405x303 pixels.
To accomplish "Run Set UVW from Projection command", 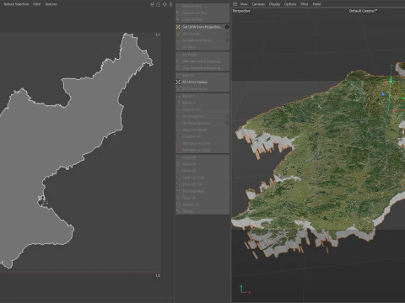I will pos(202,27).
